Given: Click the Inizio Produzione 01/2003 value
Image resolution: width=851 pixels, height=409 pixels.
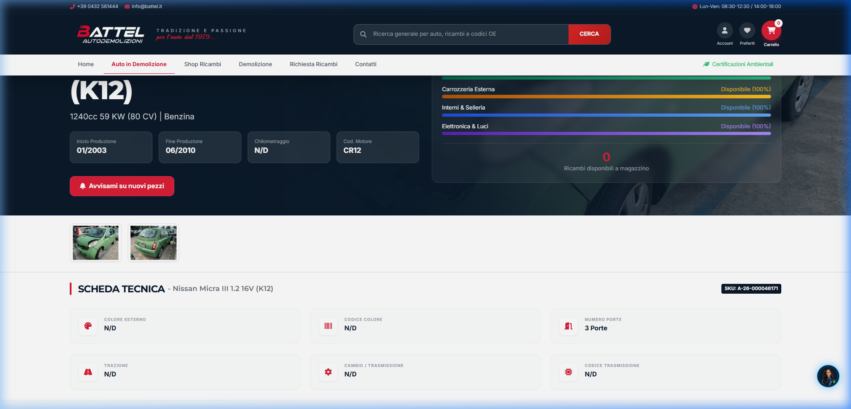Looking at the screenshot, I should click(x=92, y=151).
